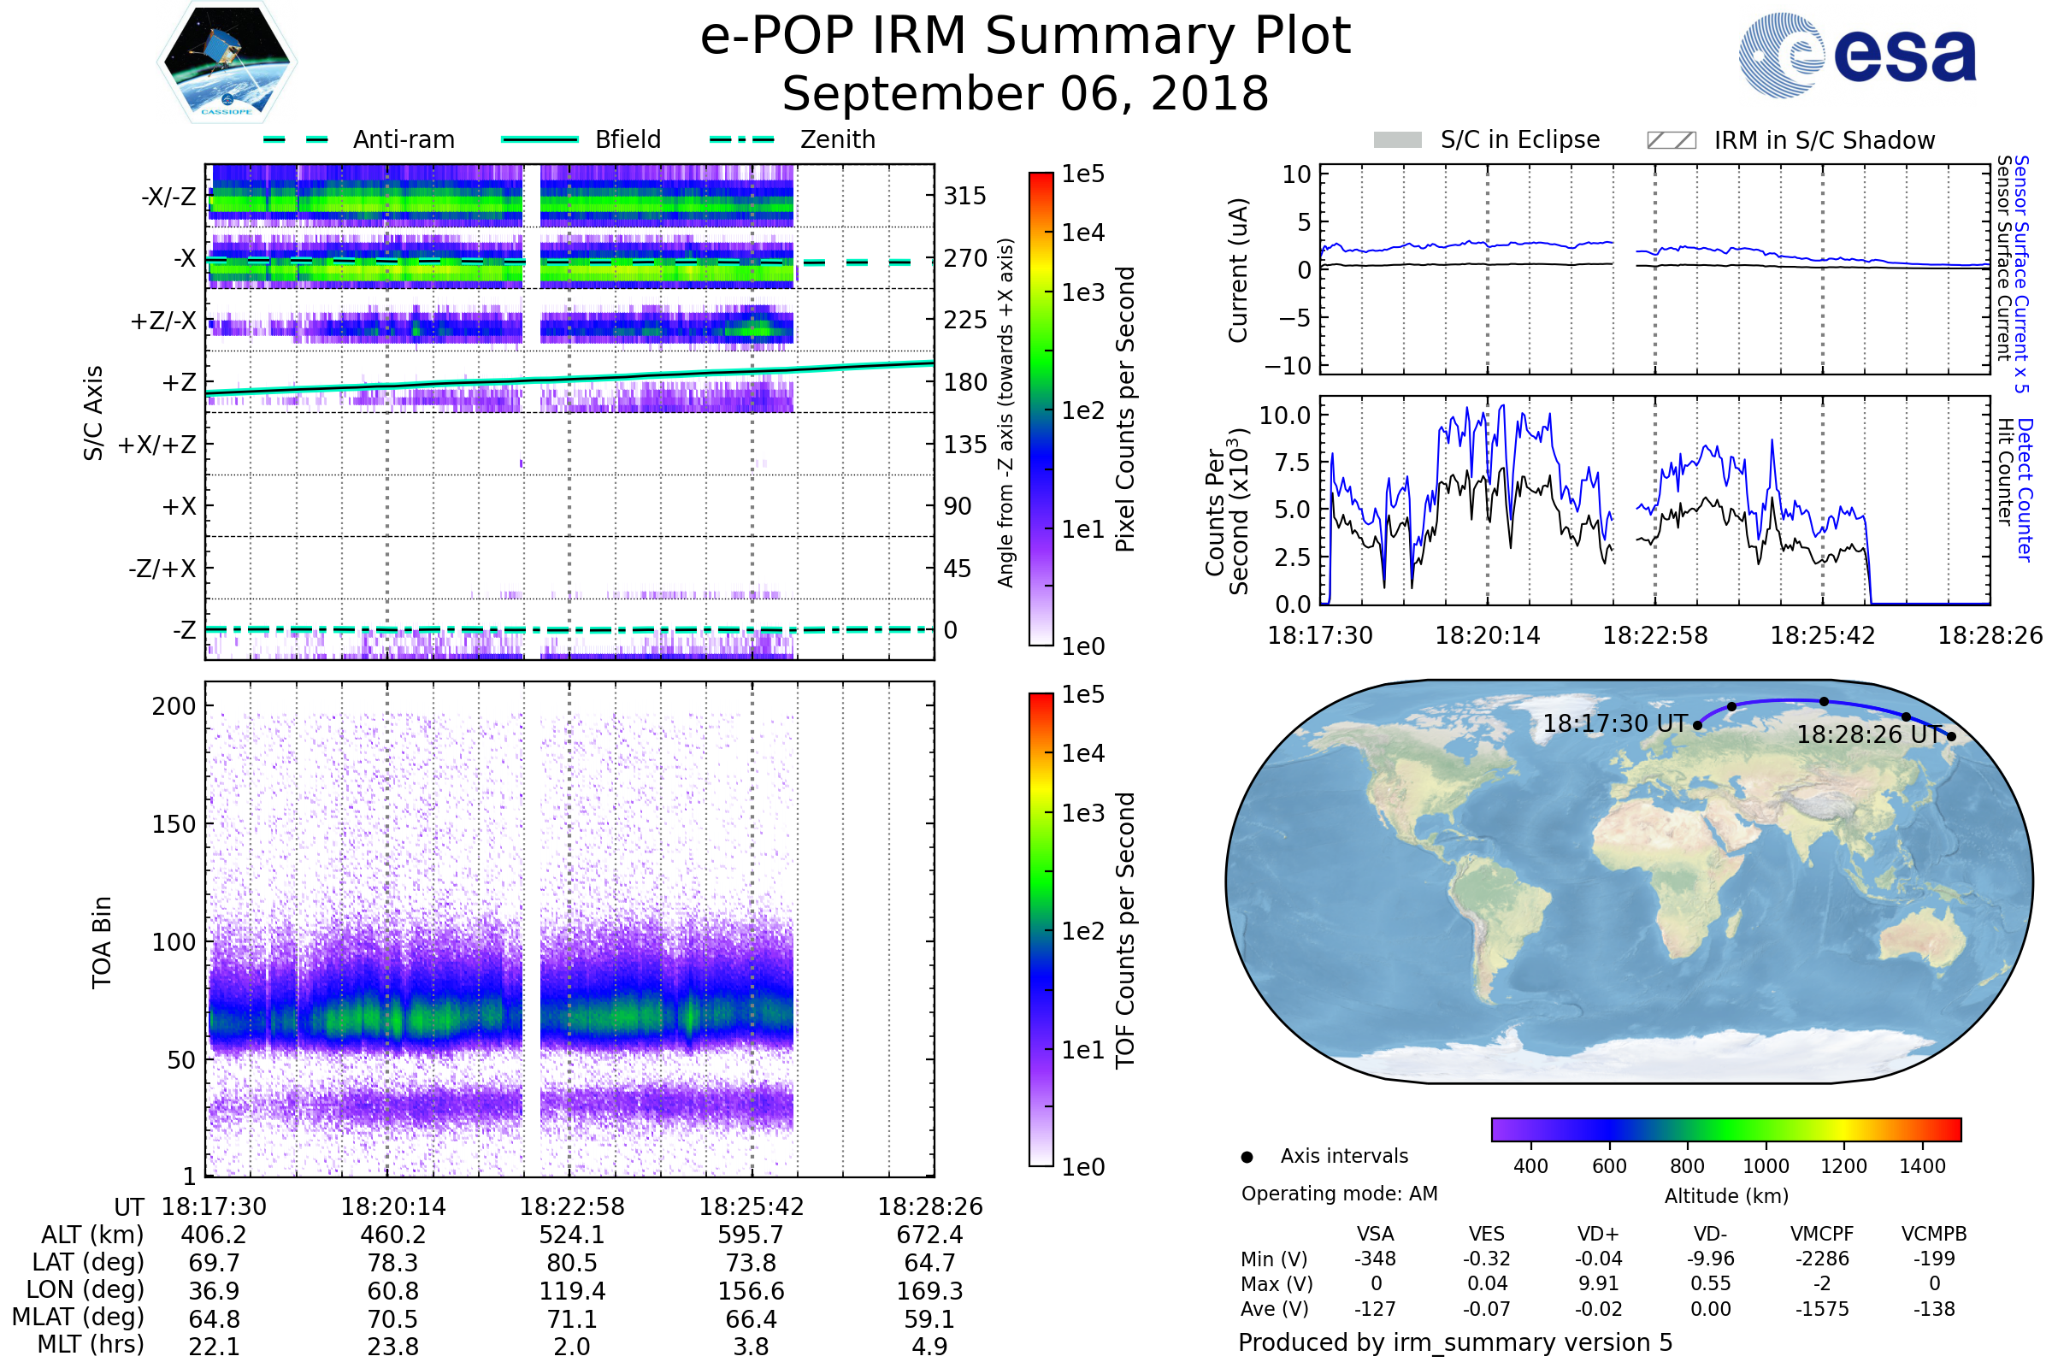Click the Altitude (km) horizontal colorbar
The height and width of the screenshot is (1368, 2052).
pyautogui.click(x=1725, y=1129)
